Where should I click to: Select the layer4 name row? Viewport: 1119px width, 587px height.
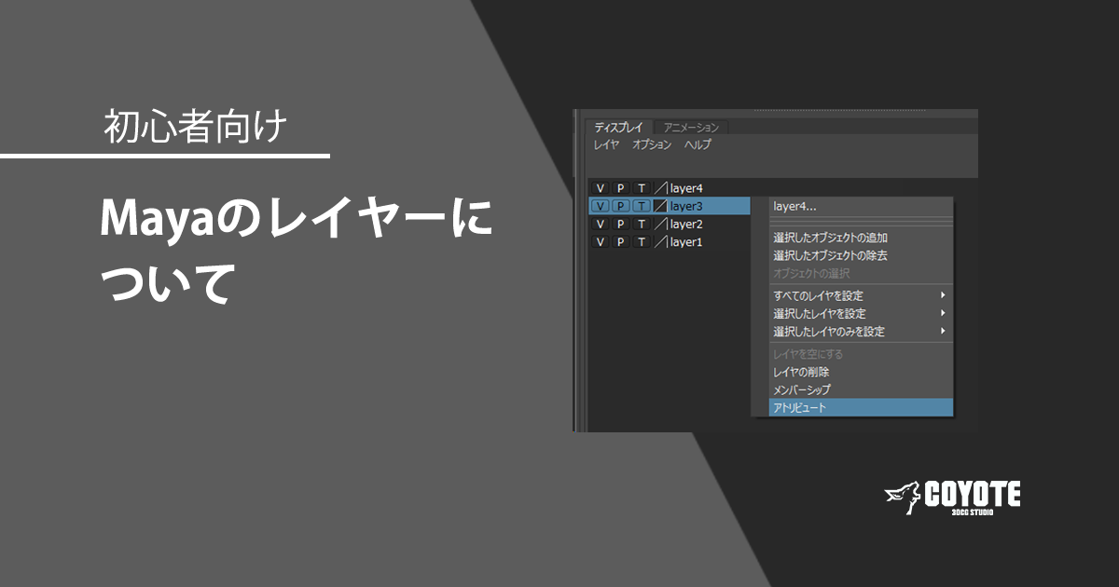tap(686, 188)
